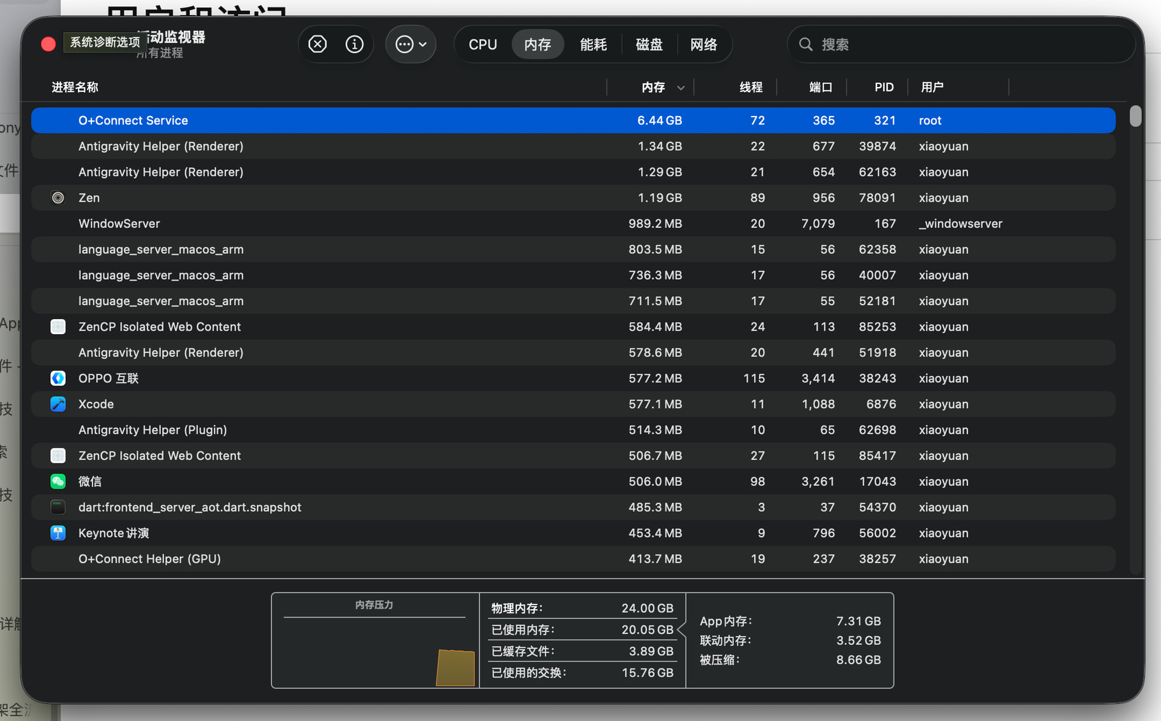Click the 内存压力 memory pressure graph

[x=375, y=641]
